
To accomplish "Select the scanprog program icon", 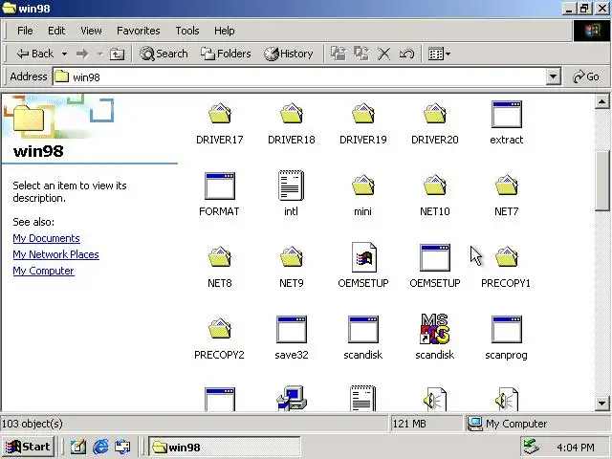I will (x=507, y=329).
